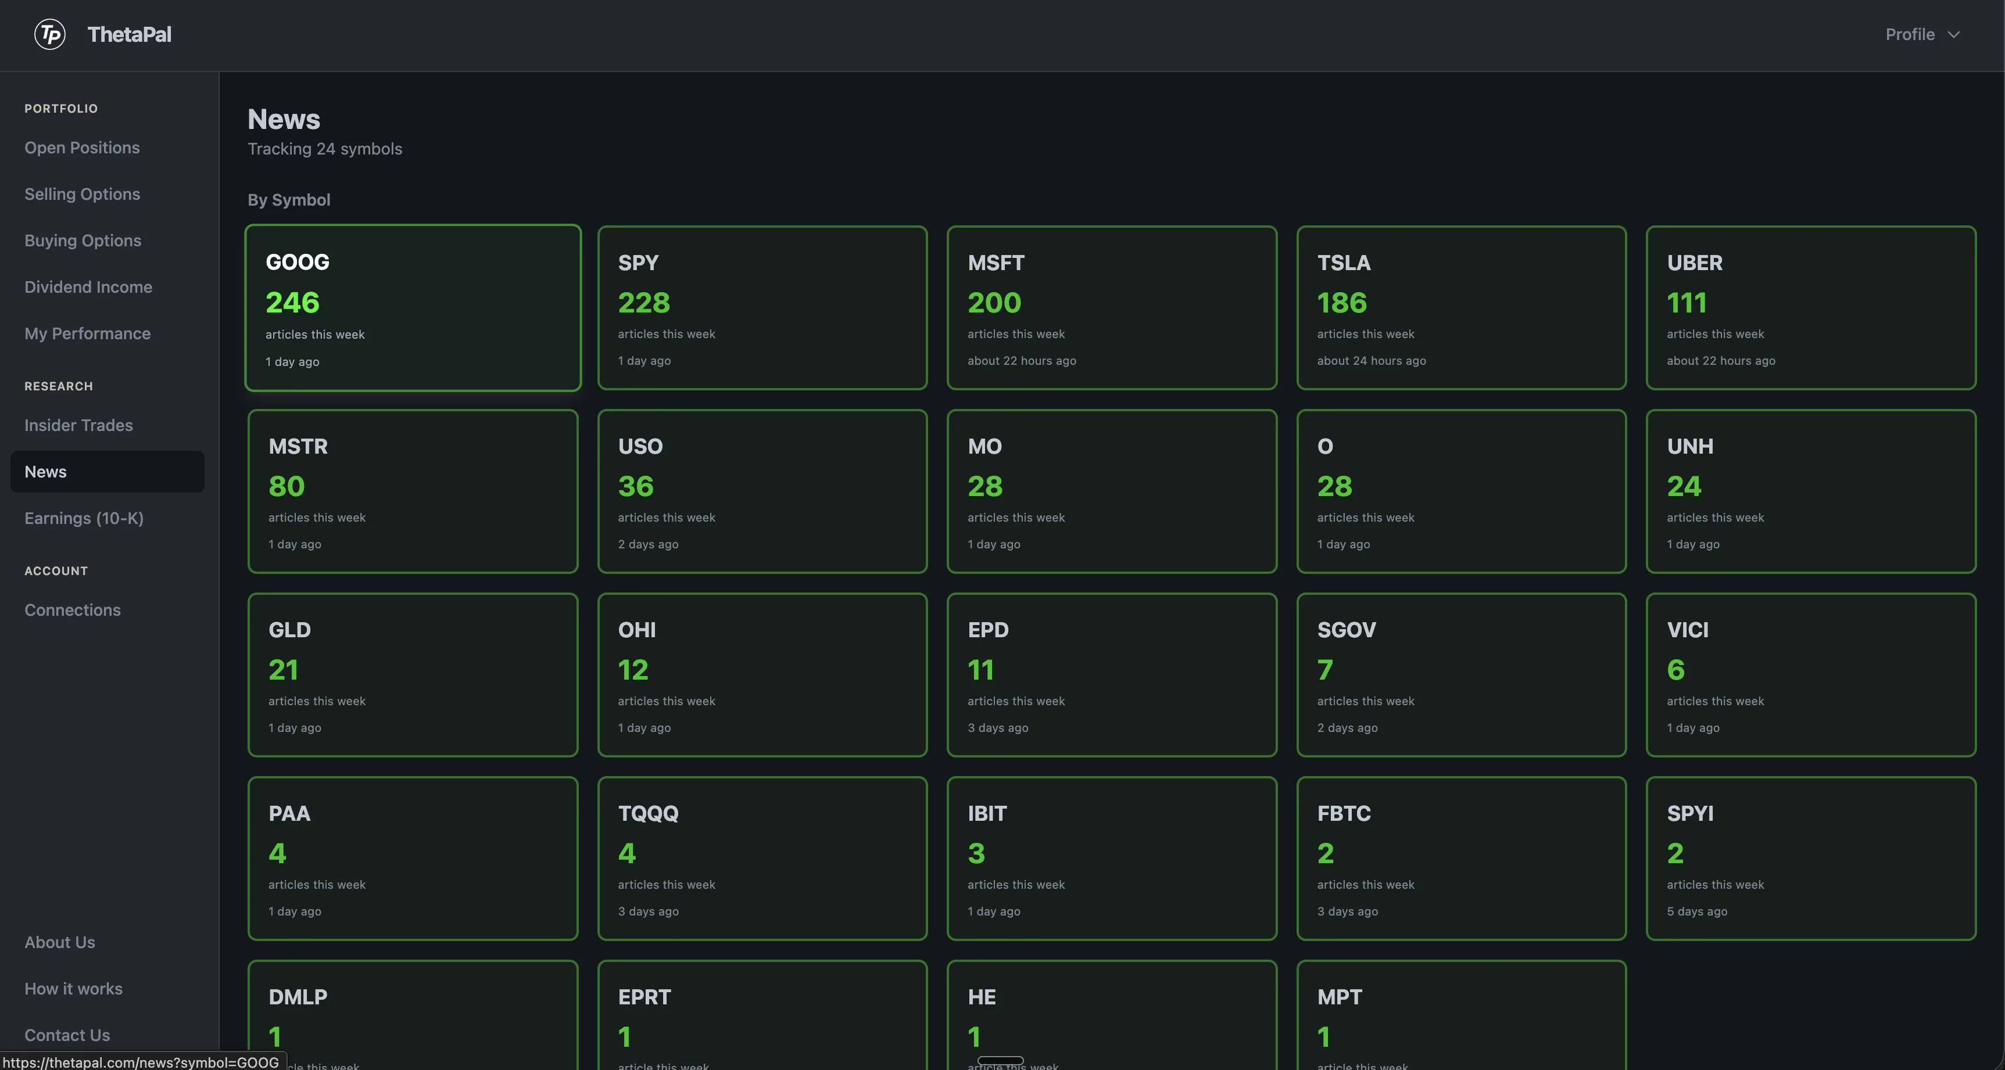View EPRT articles card
Image resolution: width=2005 pixels, height=1070 pixels.
coord(762,1015)
